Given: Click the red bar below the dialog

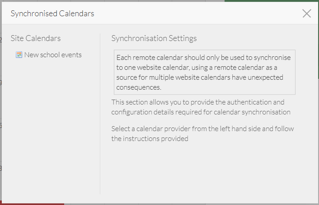Looking at the screenshot, I should 32,204.
